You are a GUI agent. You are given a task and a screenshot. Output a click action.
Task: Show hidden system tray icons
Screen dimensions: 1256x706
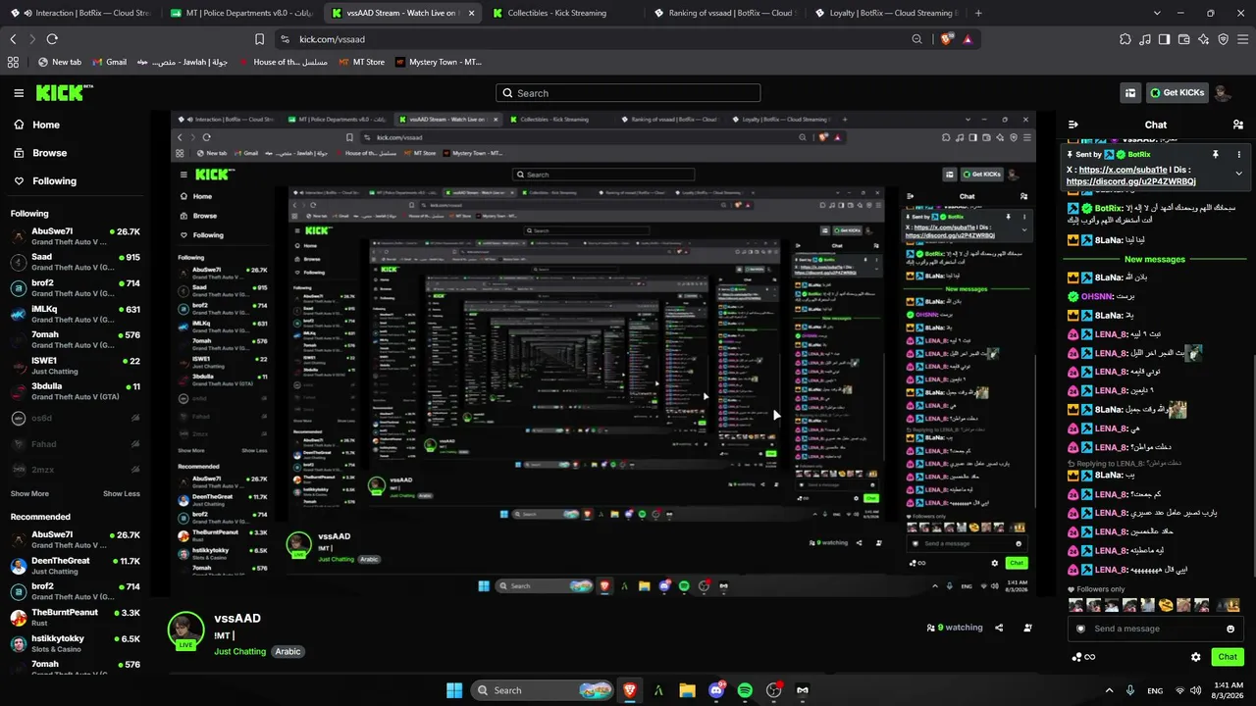click(1110, 690)
